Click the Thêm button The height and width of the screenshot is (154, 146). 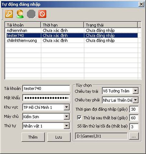(x=33, y=137)
